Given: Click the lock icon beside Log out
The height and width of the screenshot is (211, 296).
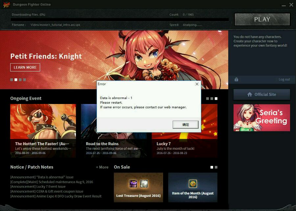Looking at the screenshot, I should tap(236, 79).
